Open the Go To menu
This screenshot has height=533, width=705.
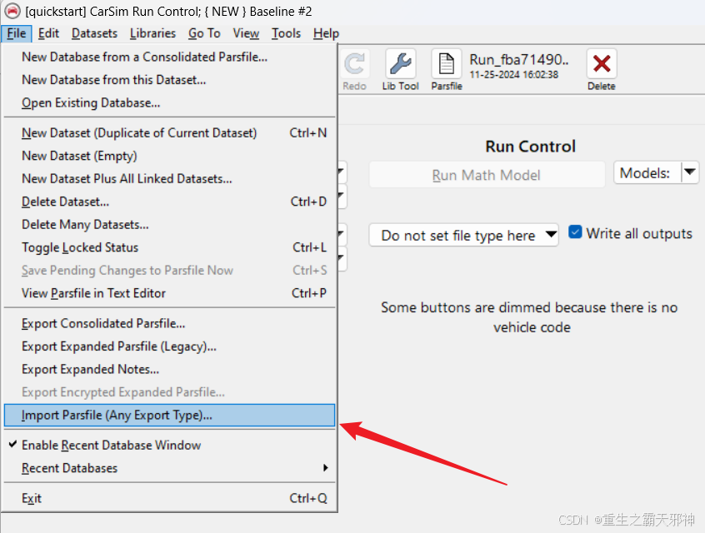[x=204, y=33]
